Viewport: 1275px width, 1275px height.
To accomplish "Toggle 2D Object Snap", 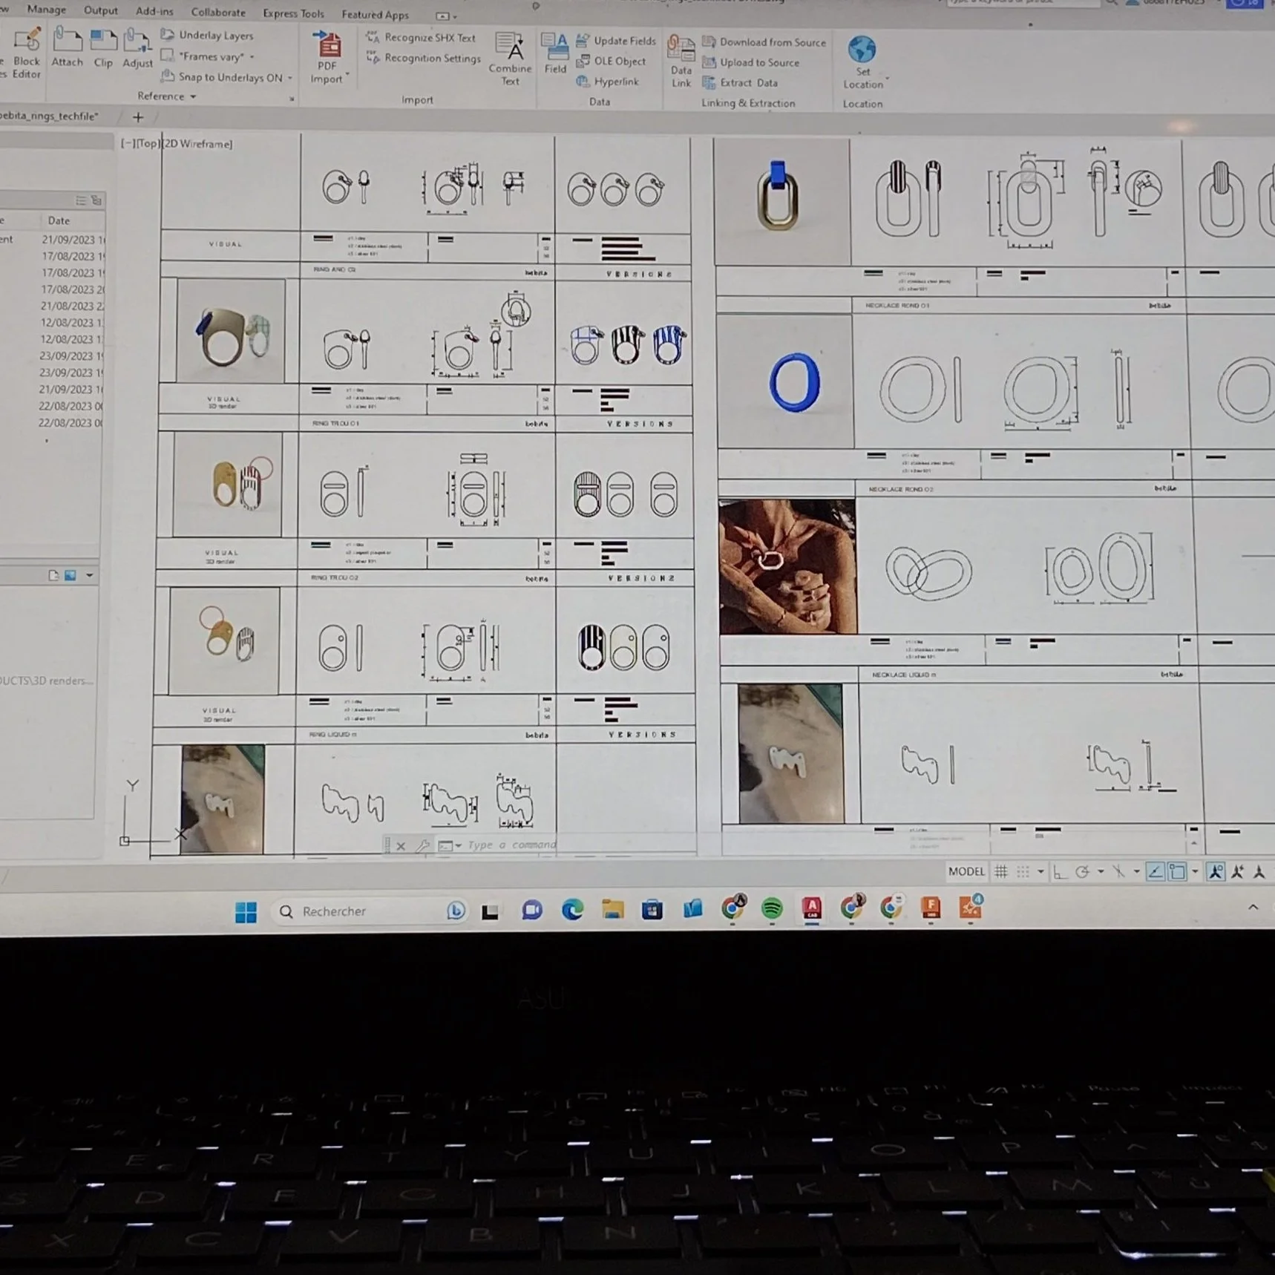I will pos(1177,872).
